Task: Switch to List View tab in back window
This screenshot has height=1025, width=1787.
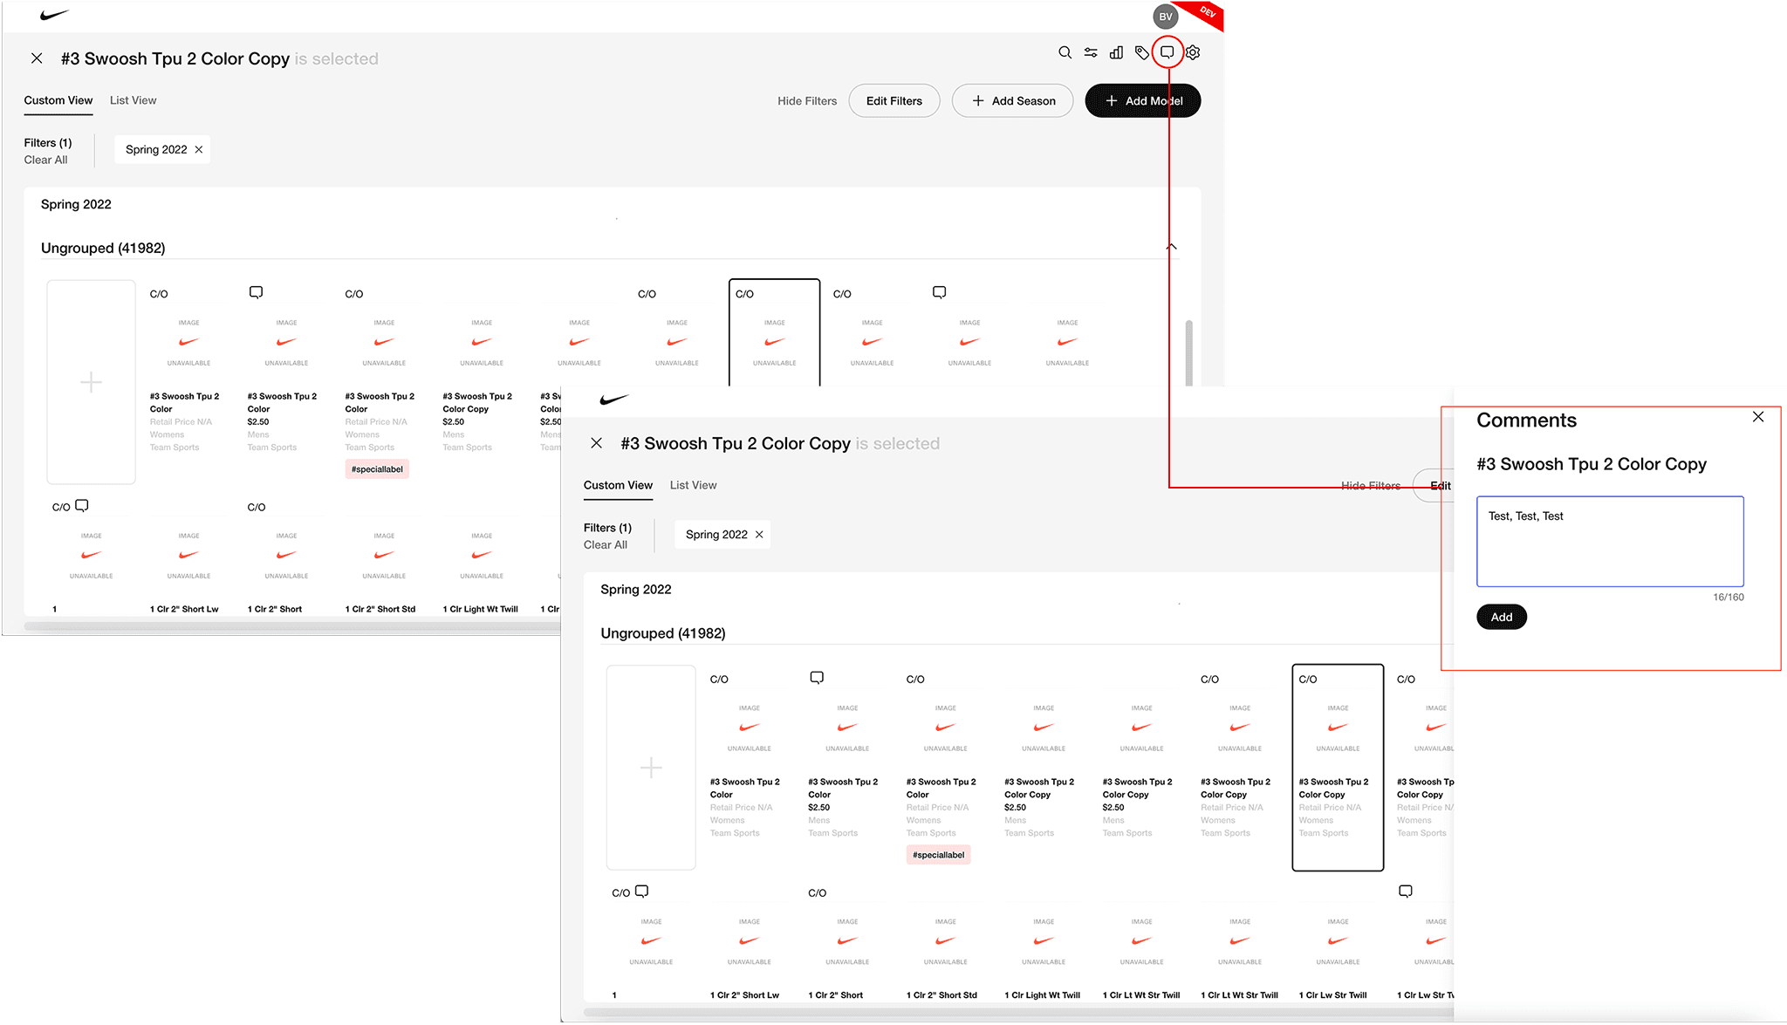Action: (133, 100)
